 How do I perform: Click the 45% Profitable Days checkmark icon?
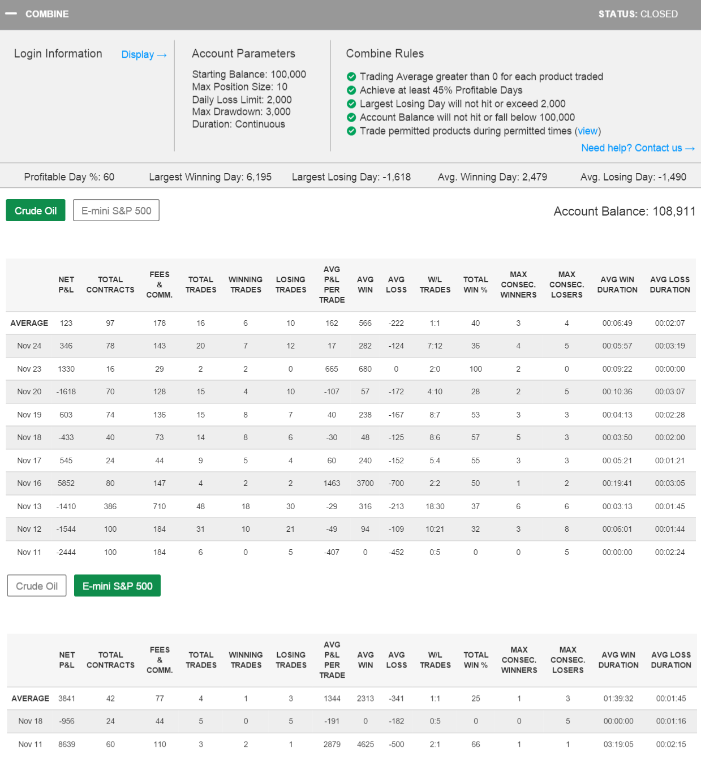[351, 91]
